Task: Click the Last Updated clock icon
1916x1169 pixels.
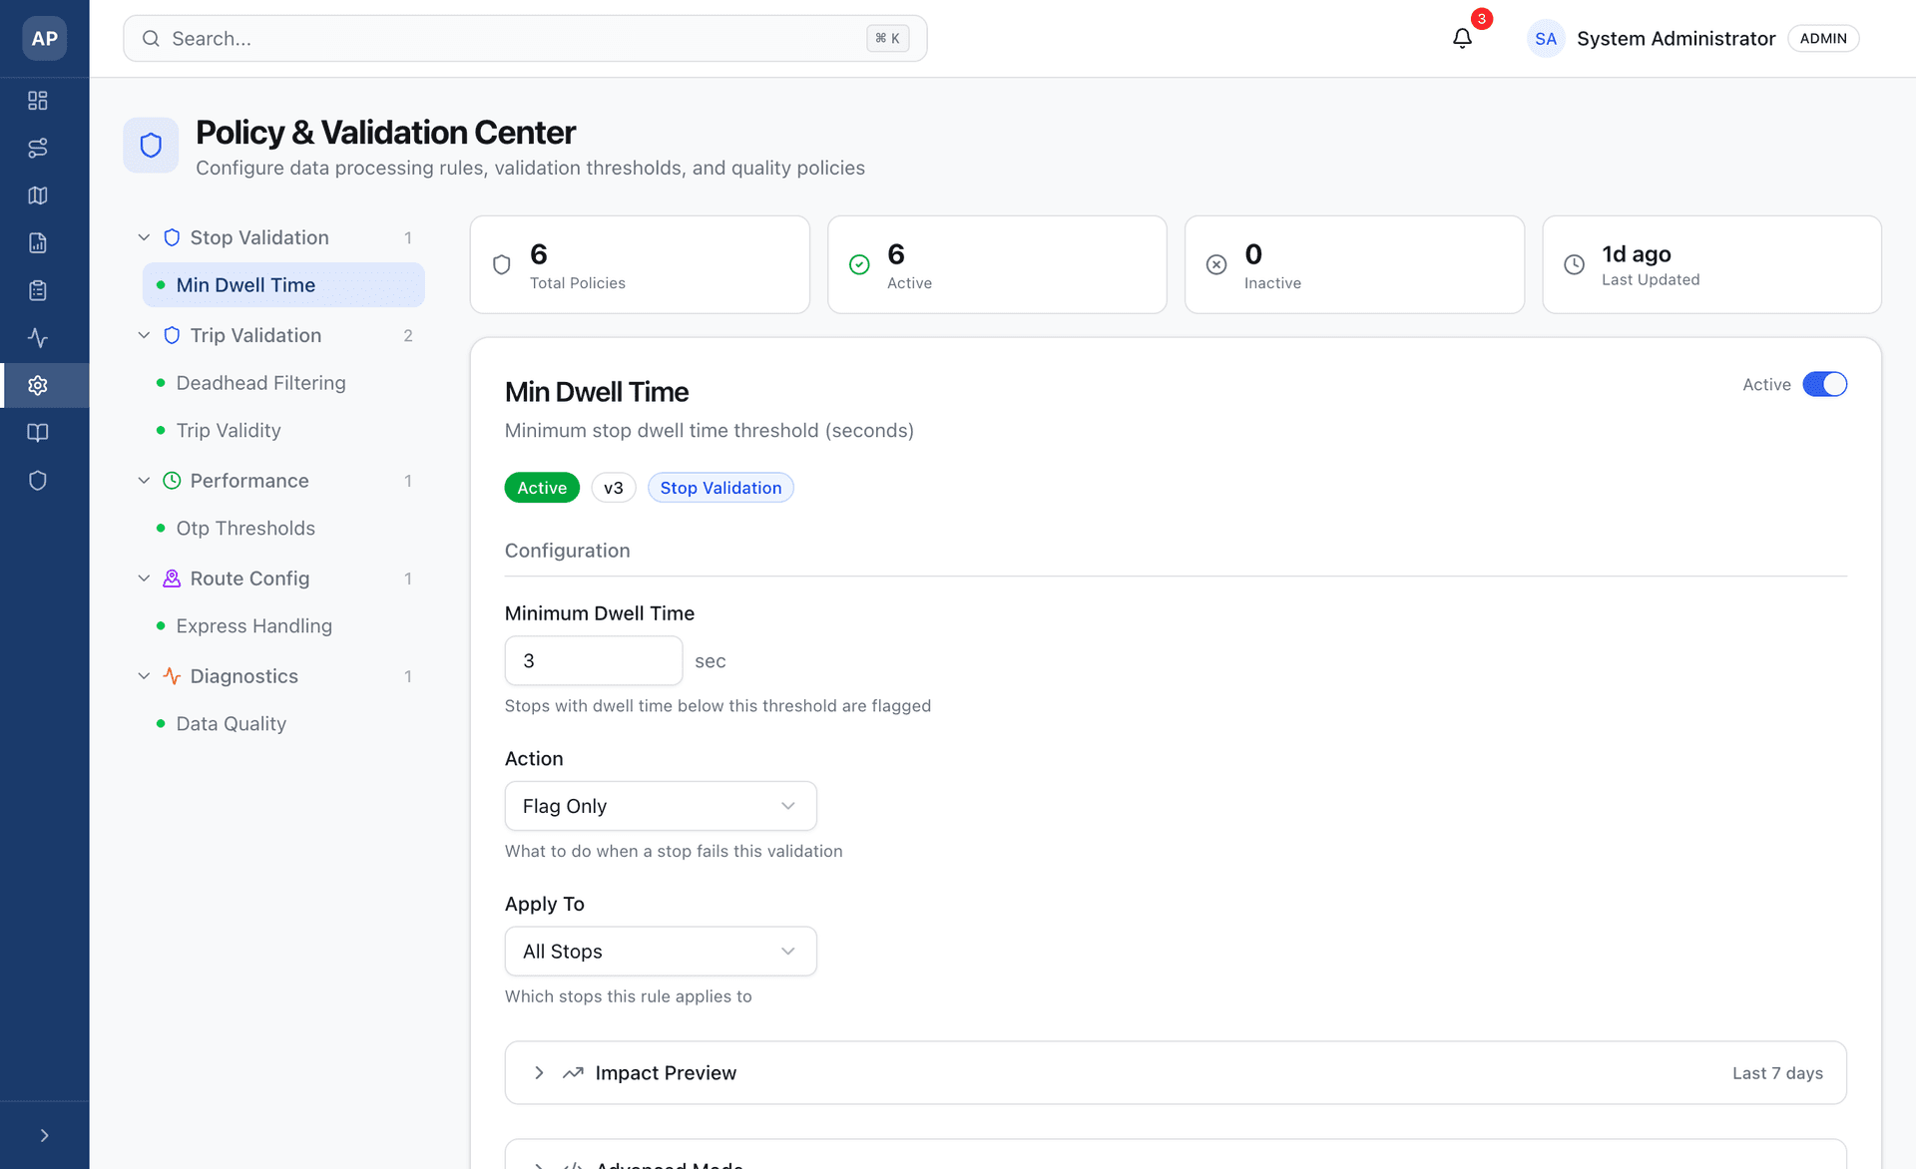Action: [1574, 264]
